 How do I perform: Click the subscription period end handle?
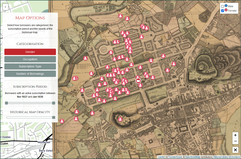54,103
